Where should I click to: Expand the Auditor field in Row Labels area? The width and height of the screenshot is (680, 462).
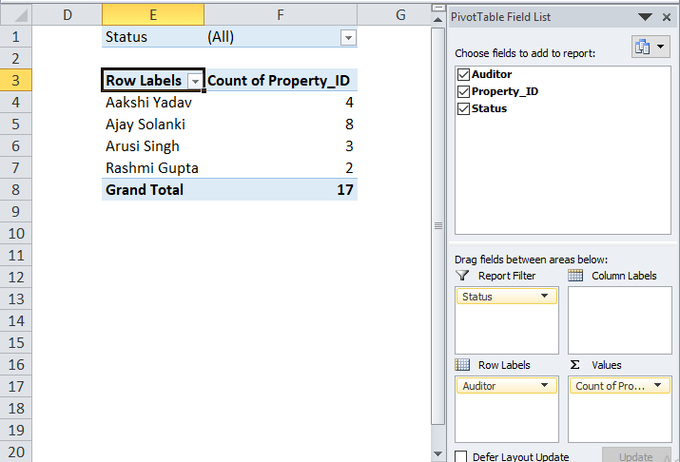click(x=546, y=386)
